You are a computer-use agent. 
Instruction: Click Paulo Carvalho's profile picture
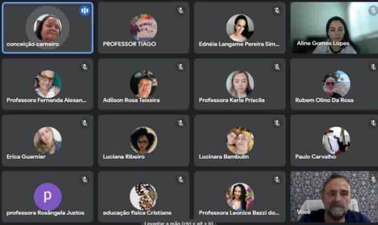click(337, 140)
